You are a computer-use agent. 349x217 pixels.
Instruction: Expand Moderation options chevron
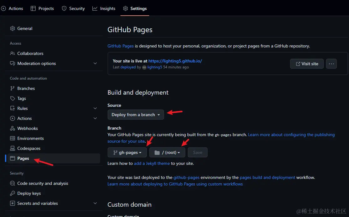(x=95, y=63)
